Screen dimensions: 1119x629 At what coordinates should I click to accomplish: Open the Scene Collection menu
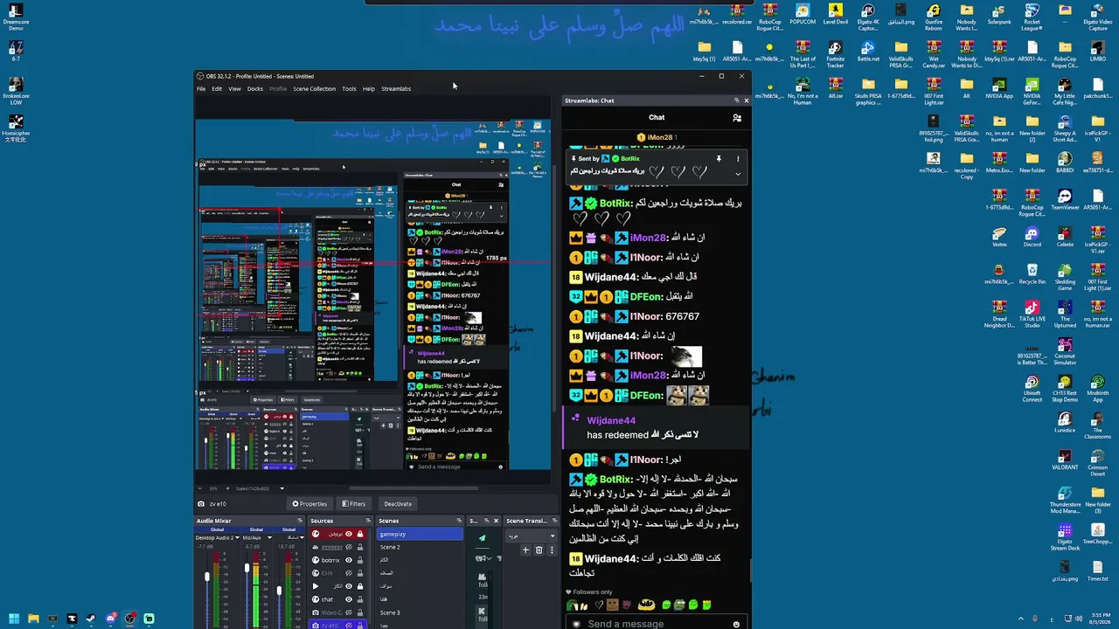[314, 88]
